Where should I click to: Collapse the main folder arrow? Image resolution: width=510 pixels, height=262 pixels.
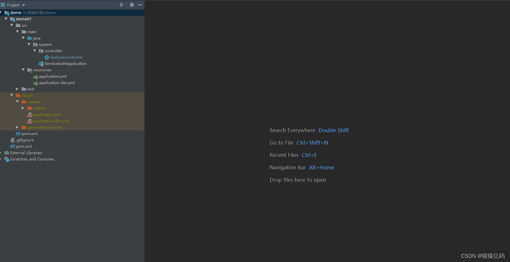[x=18, y=32]
